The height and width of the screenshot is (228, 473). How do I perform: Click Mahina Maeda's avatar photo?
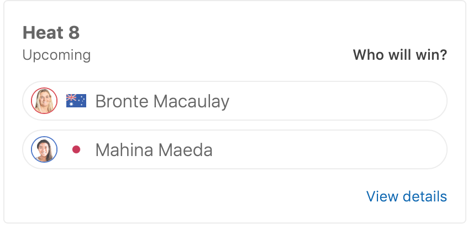pos(44,149)
